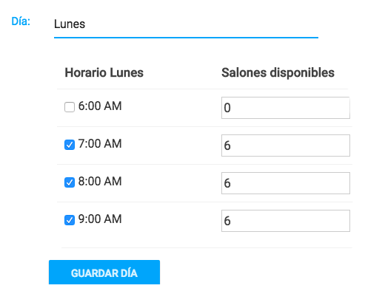Enable the 6:00 AM checkbox
This screenshot has width=365, height=291.
coord(70,107)
